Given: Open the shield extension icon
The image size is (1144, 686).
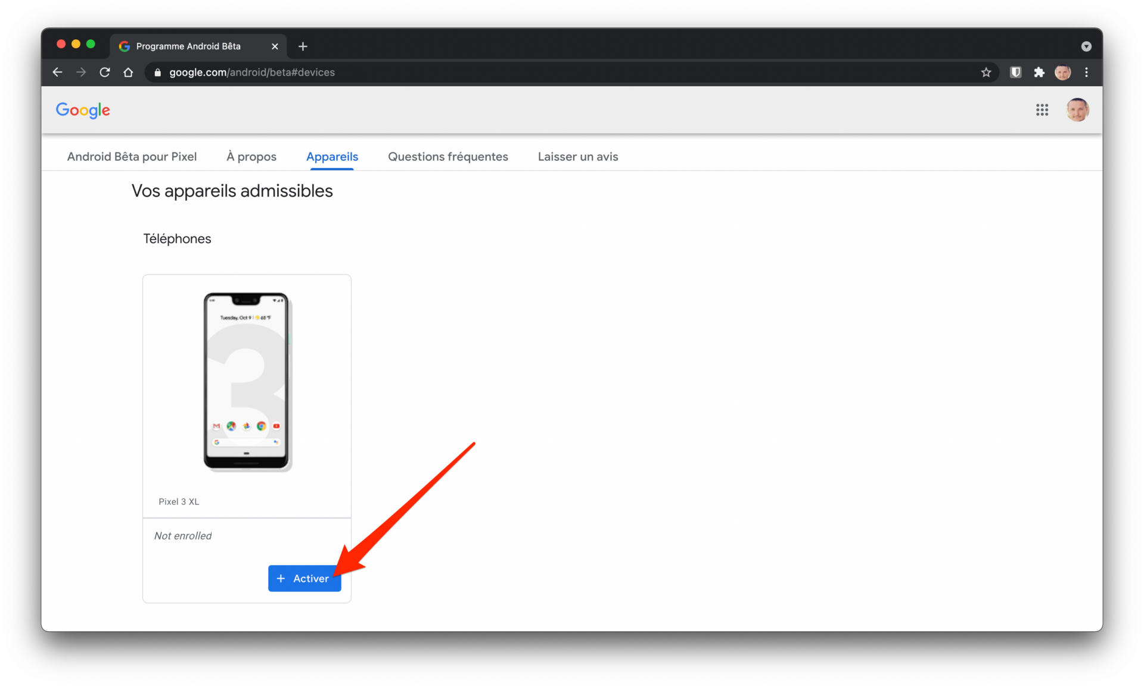Looking at the screenshot, I should (x=1016, y=72).
